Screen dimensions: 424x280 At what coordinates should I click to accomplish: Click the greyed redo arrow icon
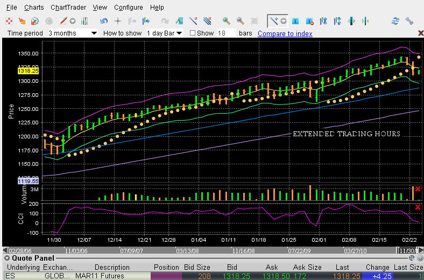click(165, 21)
